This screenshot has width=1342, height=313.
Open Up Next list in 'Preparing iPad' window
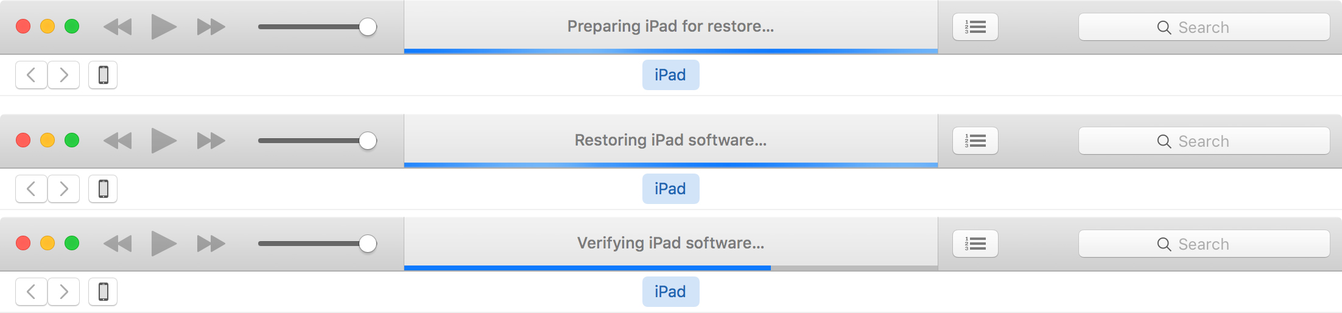click(x=975, y=27)
